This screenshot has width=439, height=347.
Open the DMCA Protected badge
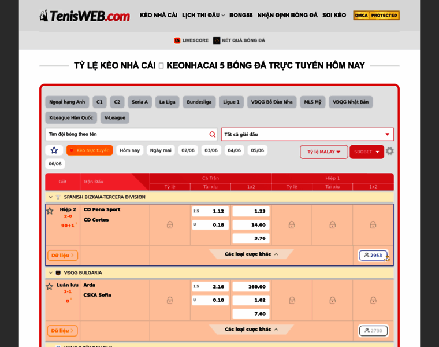coord(376,16)
